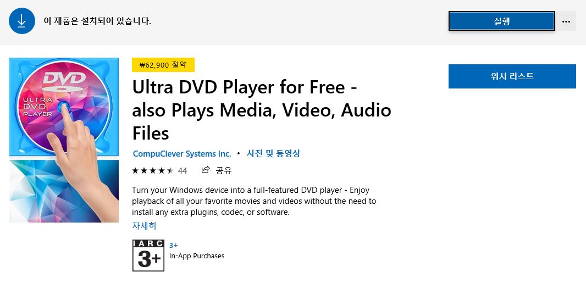Click the app description paragraph
586x283 pixels.
(254, 201)
